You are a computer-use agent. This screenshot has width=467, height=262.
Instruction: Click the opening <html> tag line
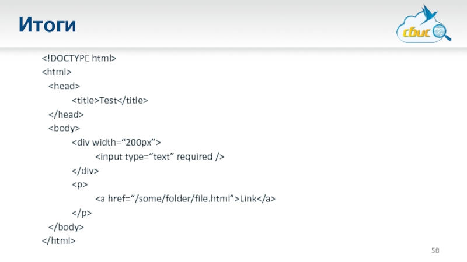tap(57, 72)
